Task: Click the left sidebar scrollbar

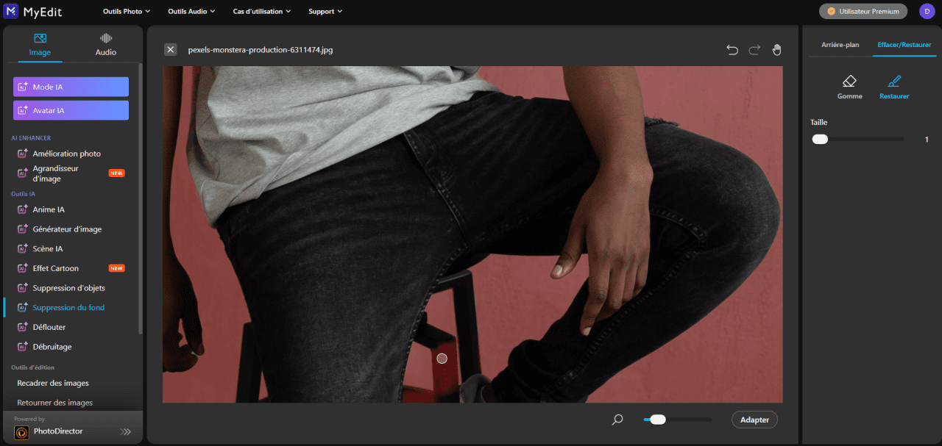Action: pyautogui.click(x=141, y=198)
